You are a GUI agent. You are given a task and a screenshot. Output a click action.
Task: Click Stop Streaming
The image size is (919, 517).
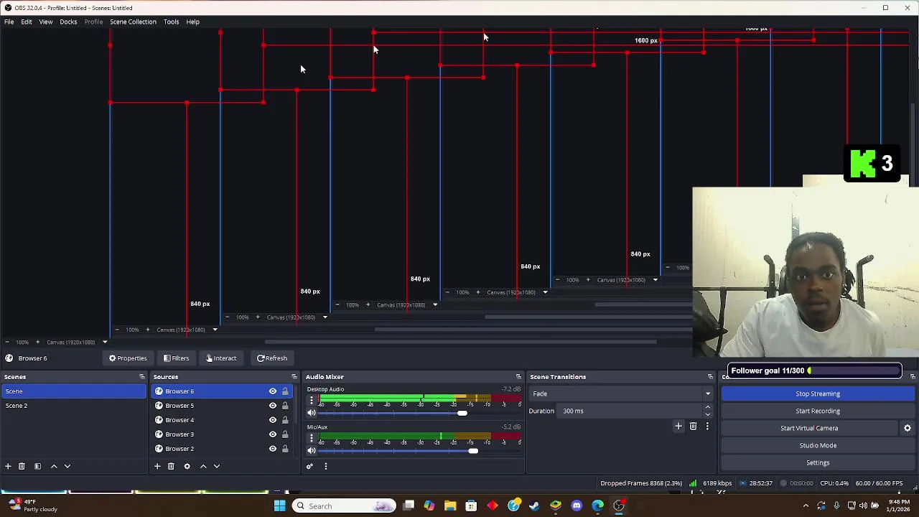tap(818, 393)
